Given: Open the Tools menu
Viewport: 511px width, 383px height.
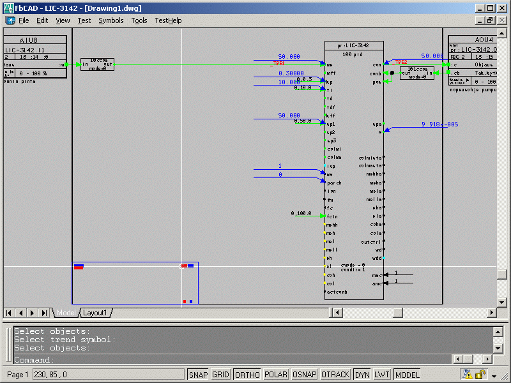Looking at the screenshot, I should pyautogui.click(x=139, y=20).
